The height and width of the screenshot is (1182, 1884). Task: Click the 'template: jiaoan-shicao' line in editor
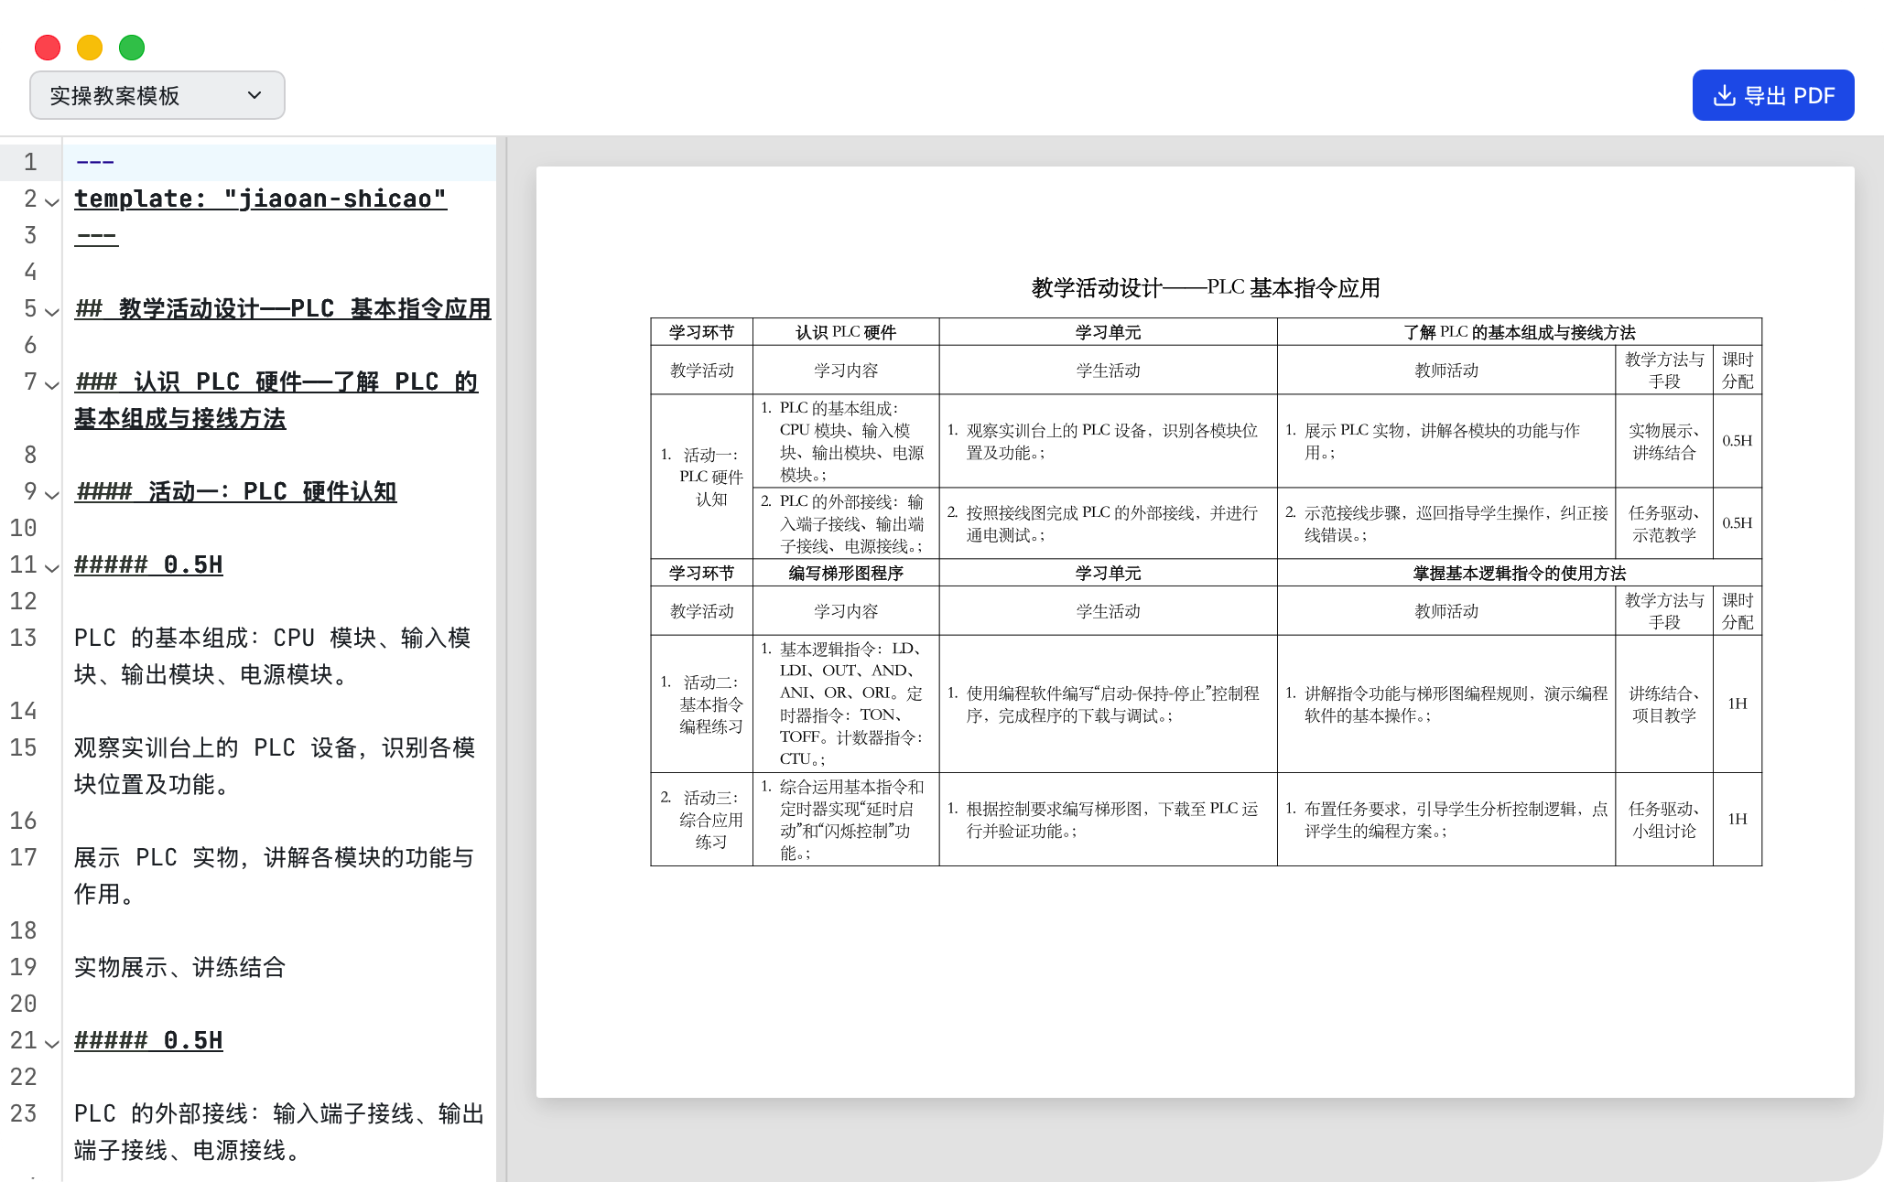click(x=261, y=199)
